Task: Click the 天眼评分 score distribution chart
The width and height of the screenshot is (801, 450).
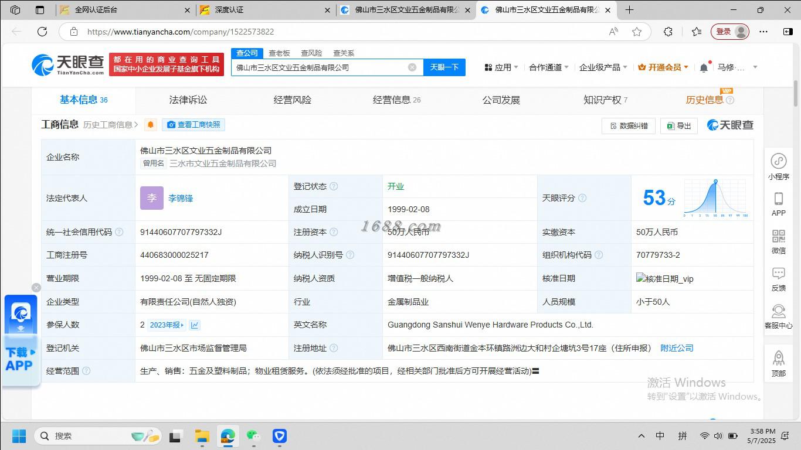Action: click(716, 198)
